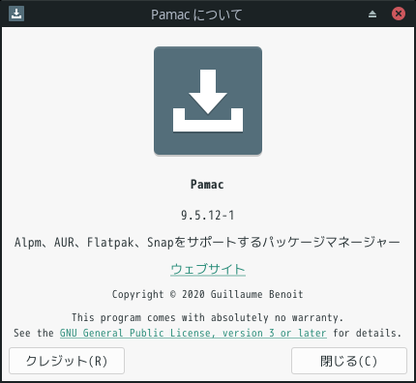Open the ウェブサイト link
Image resolution: width=416 pixels, height=383 pixels.
click(208, 269)
